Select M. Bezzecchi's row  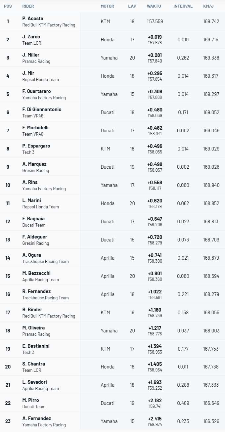point(112,276)
